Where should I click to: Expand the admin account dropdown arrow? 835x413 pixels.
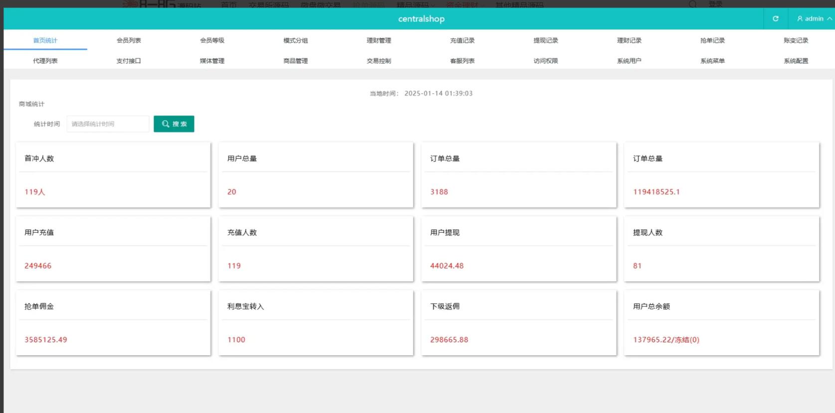coord(830,19)
